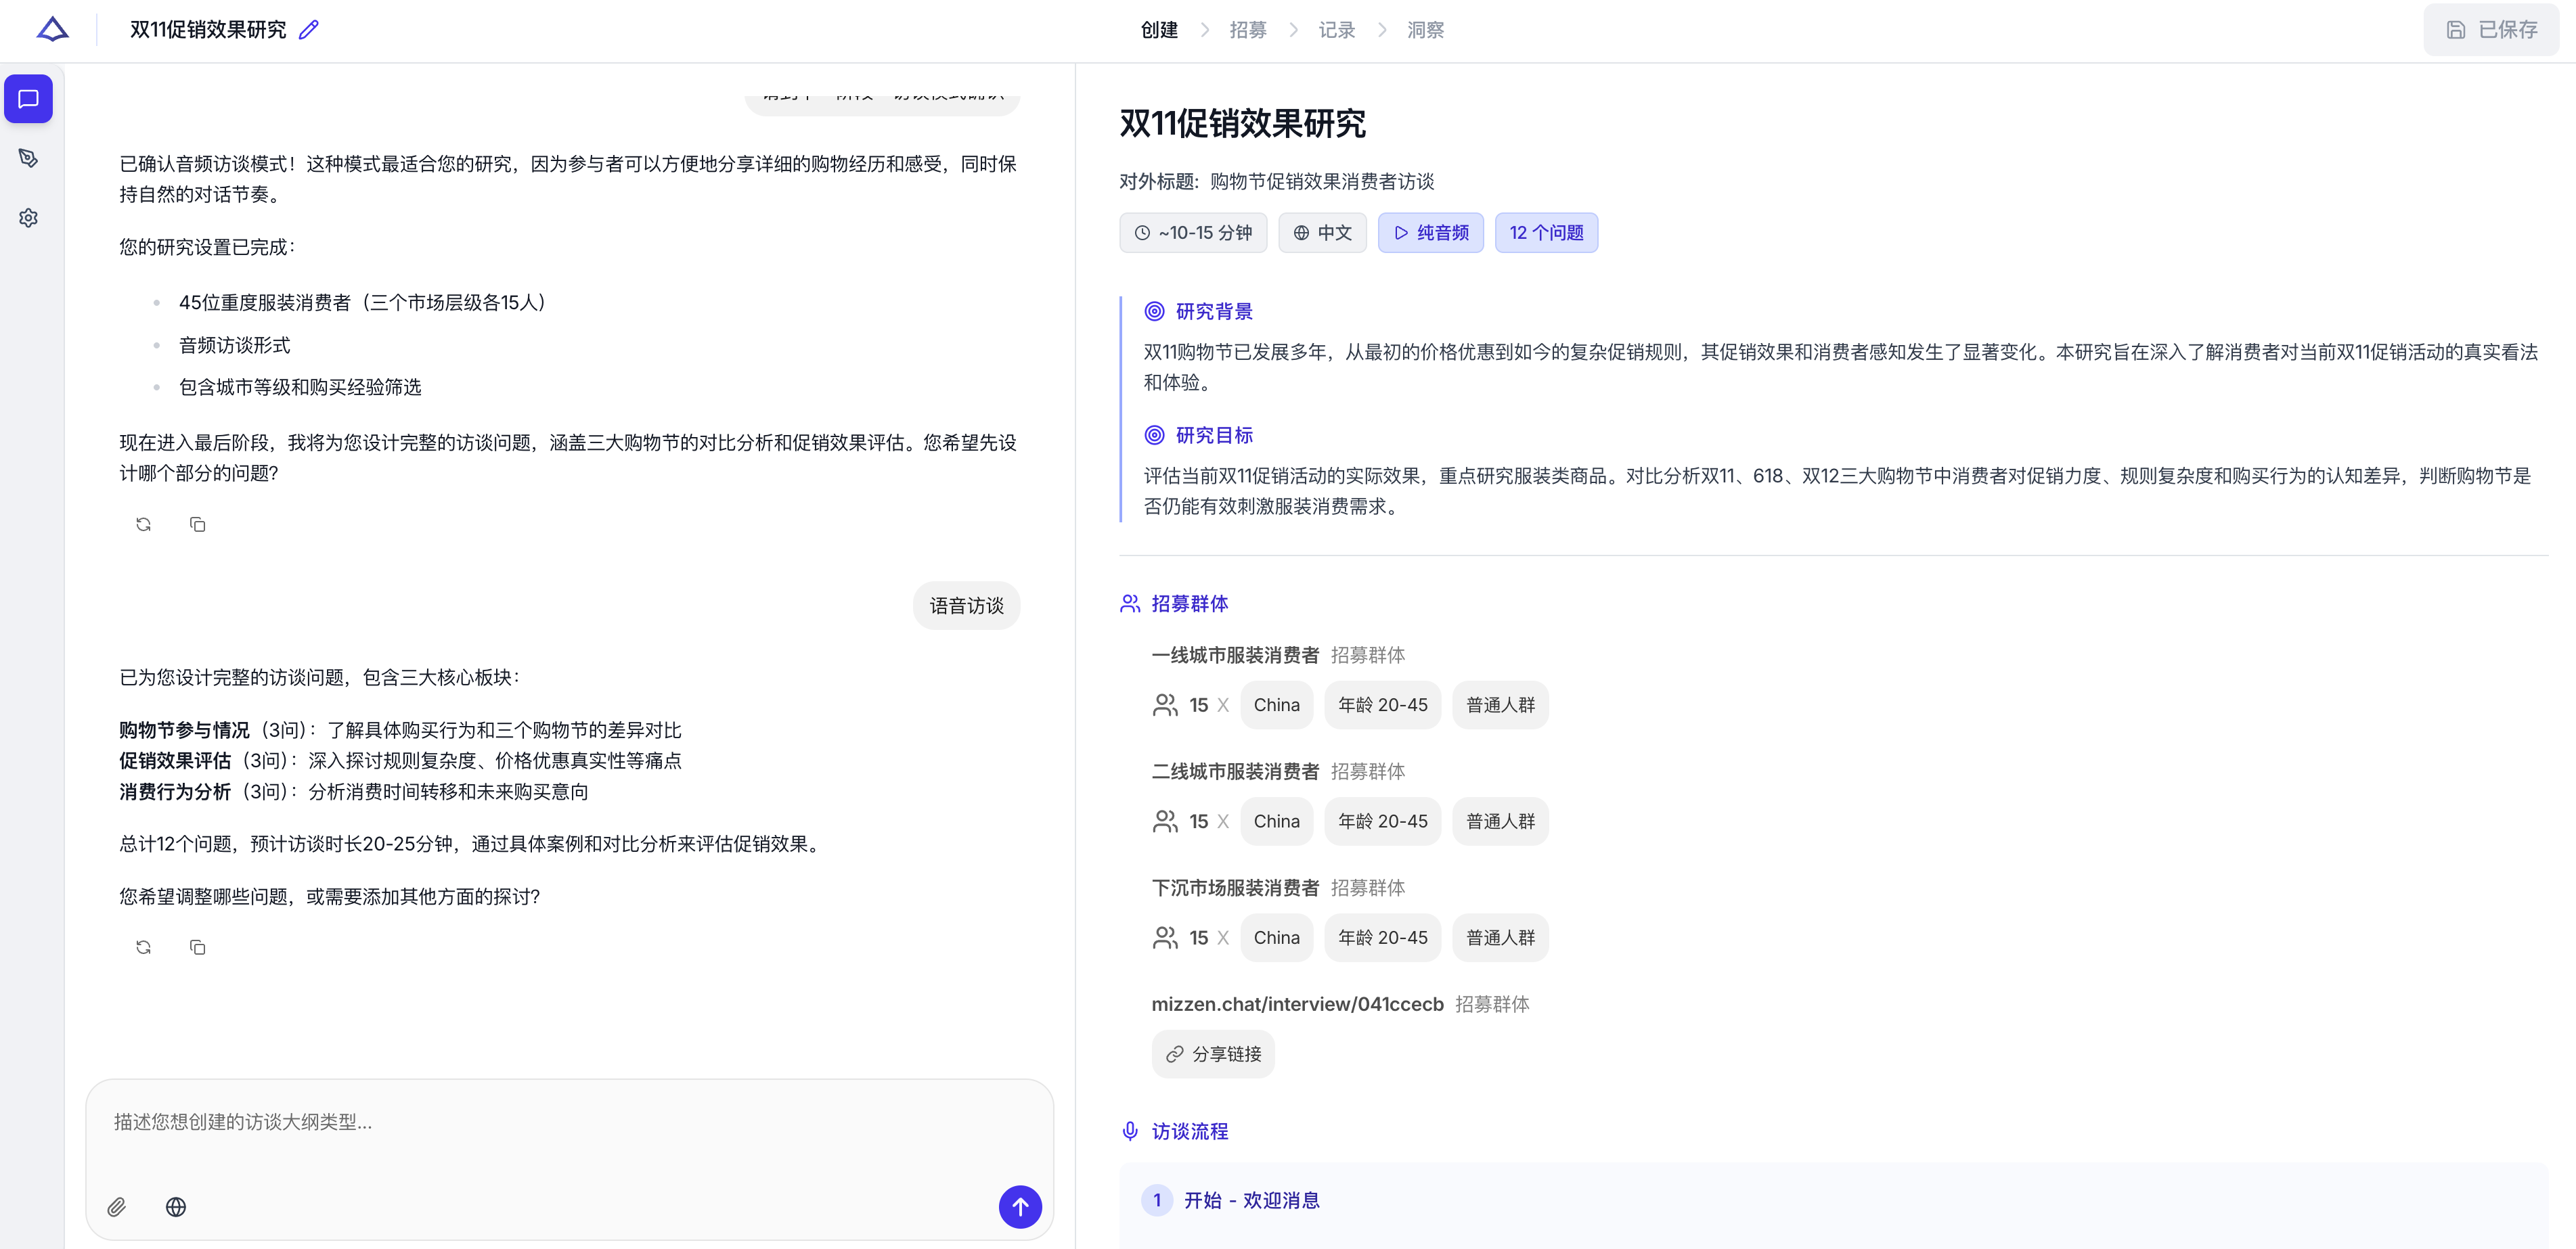Click the Mizzen triangle logo
Image resolution: width=2576 pixels, height=1249 pixels.
52,30
